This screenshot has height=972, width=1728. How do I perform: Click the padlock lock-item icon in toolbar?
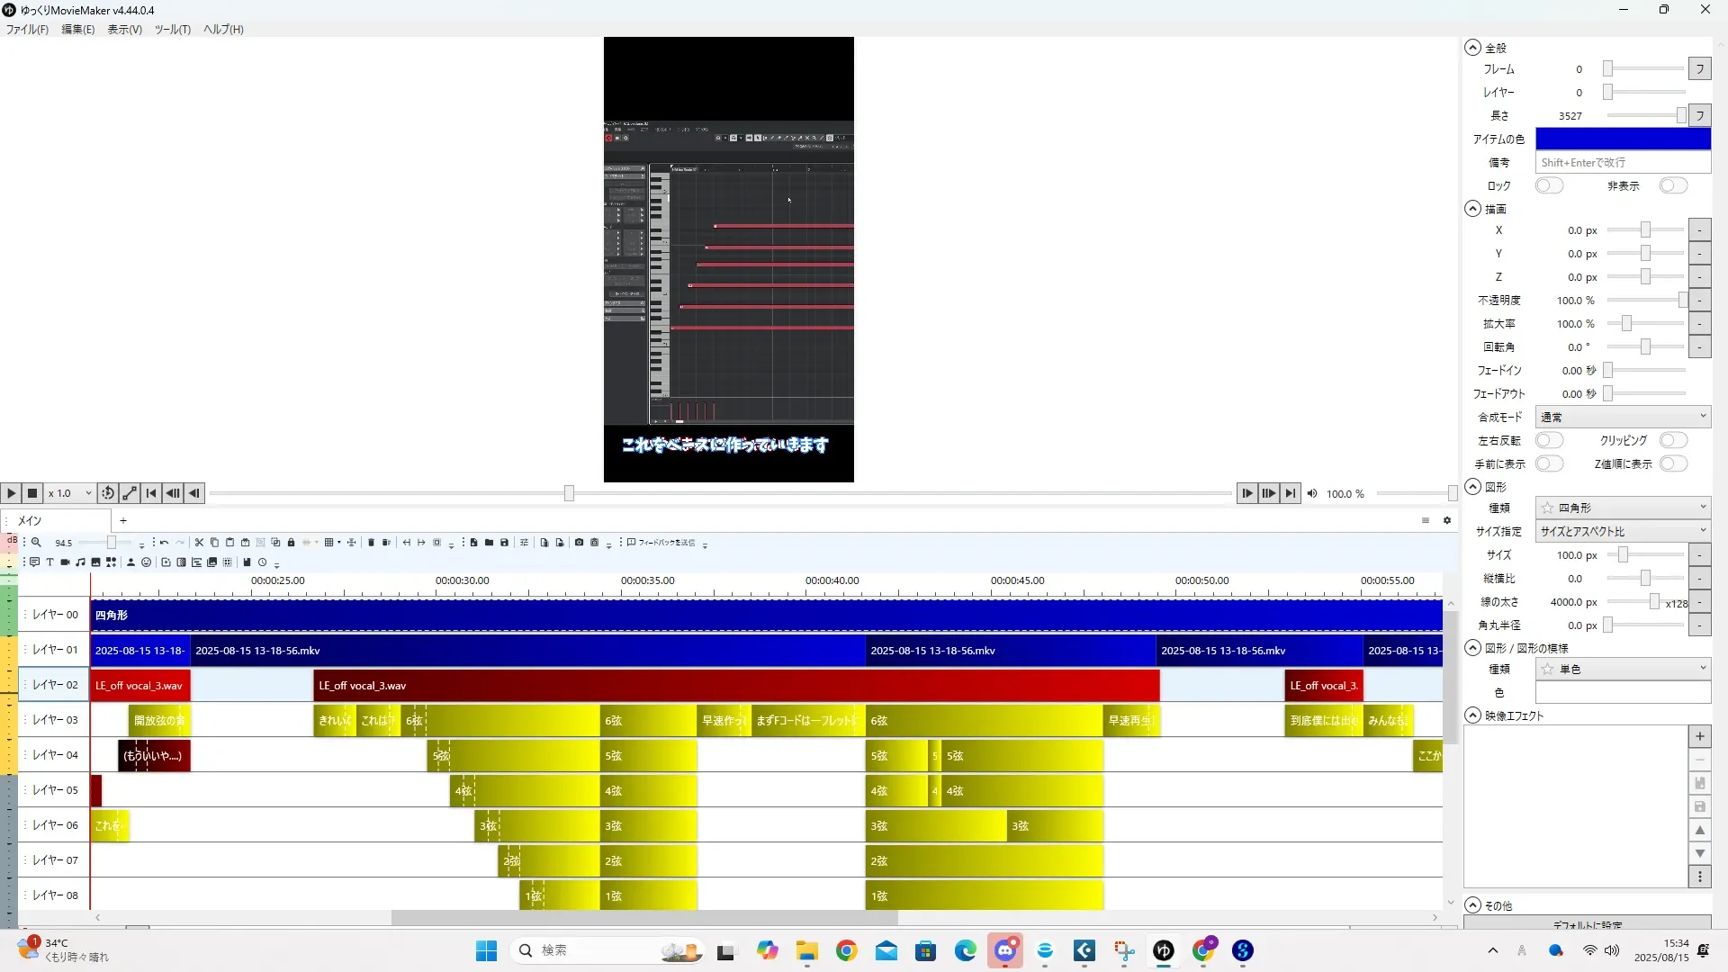coord(291,543)
